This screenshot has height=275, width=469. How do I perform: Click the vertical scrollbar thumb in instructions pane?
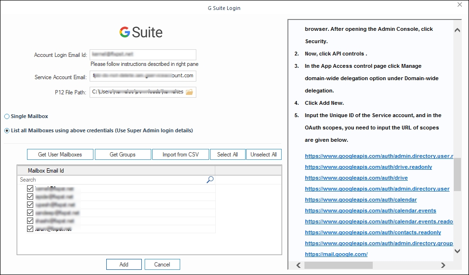tap(457, 174)
